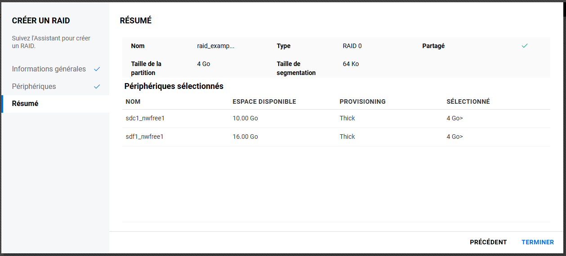Click the 4 Go> value for sdf1_nwfree1

click(x=455, y=137)
